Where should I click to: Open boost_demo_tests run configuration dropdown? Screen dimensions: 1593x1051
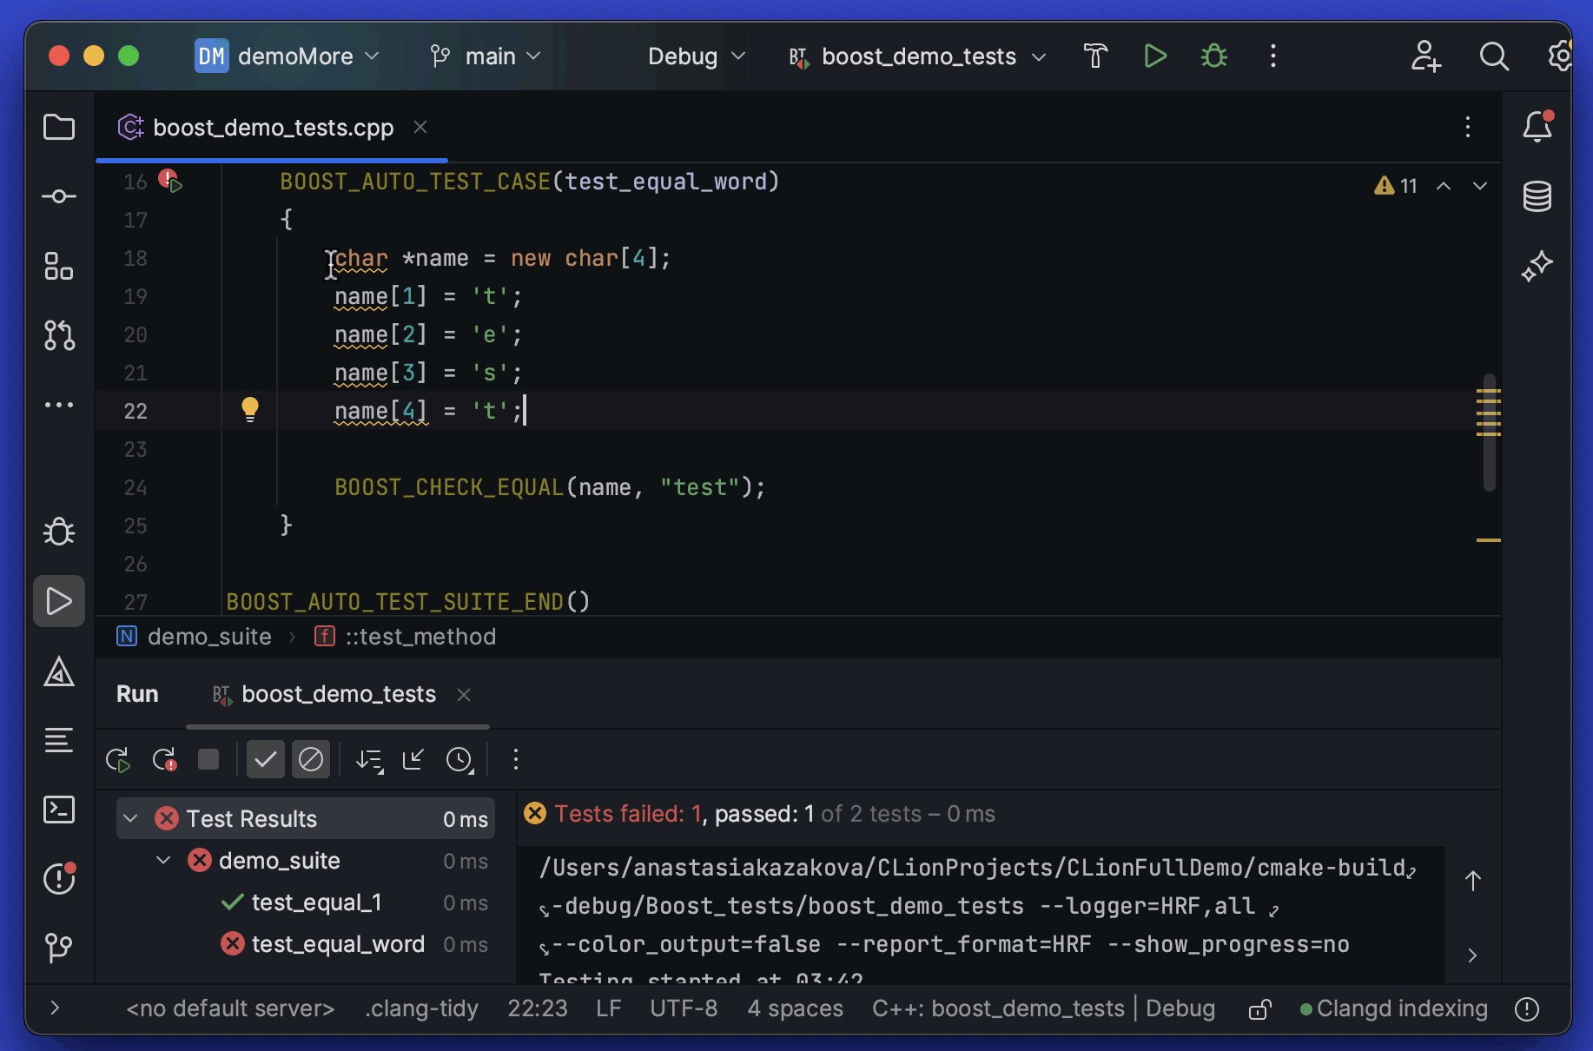point(917,56)
